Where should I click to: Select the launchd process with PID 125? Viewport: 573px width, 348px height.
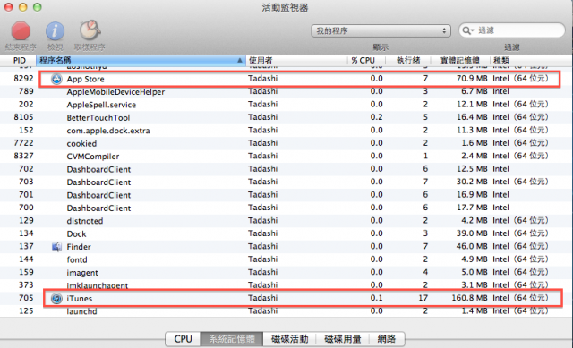286,311
